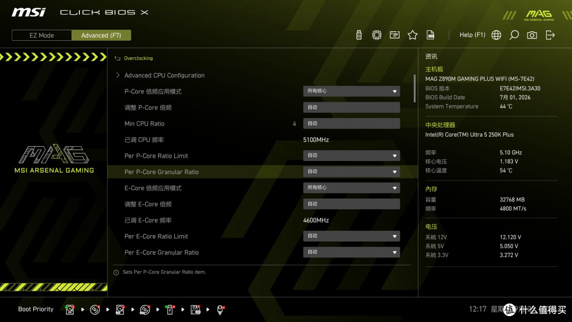Click the P-Core 倍频应用模式 label
This screenshot has width=572, height=322.
[x=153, y=92]
